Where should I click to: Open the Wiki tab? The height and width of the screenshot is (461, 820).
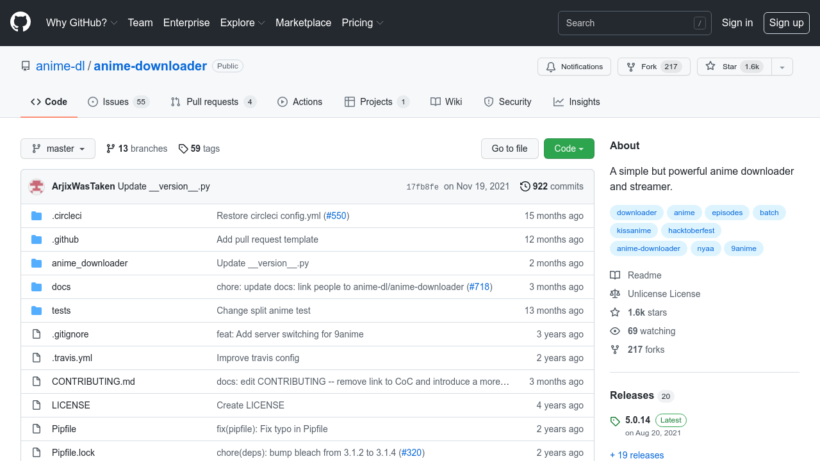tap(447, 102)
